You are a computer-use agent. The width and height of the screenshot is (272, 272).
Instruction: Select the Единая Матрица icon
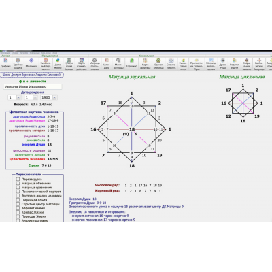point(158,64)
